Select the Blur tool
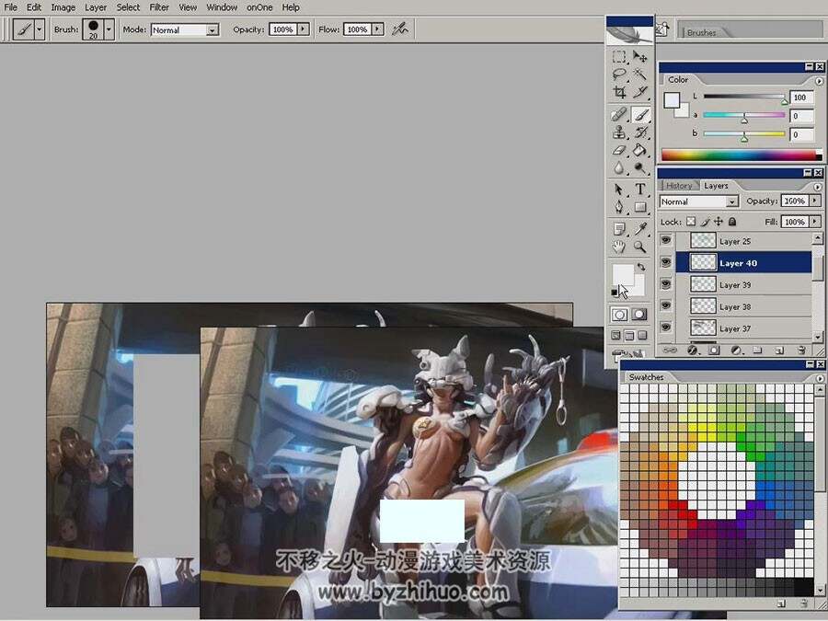This screenshot has height=621, width=828. click(x=619, y=168)
